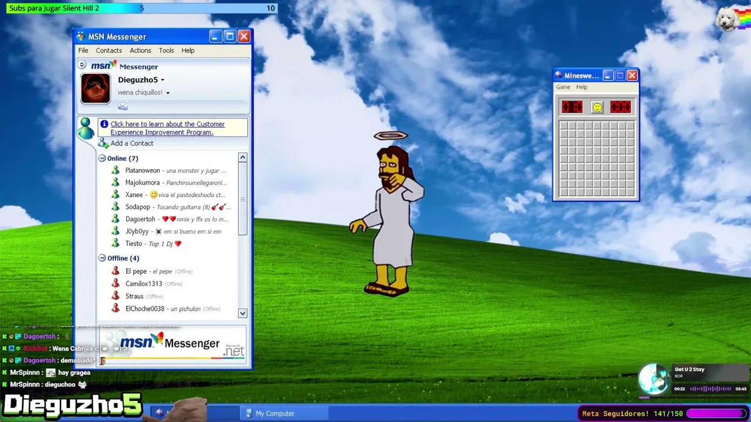Open the Game menu in Minesweeper
The image size is (751, 422).
point(563,87)
